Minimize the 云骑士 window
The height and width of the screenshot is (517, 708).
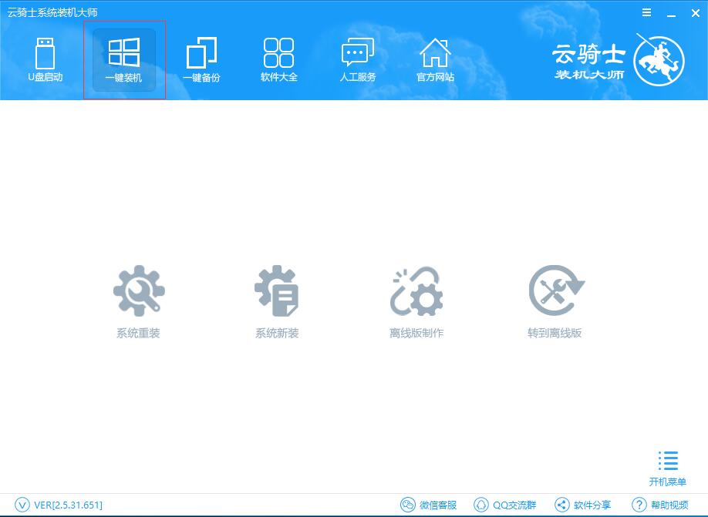(x=672, y=14)
